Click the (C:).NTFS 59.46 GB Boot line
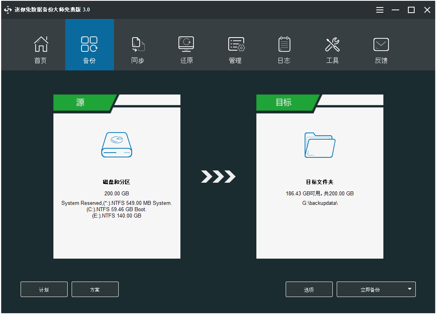This screenshot has height=314, width=436. click(117, 209)
